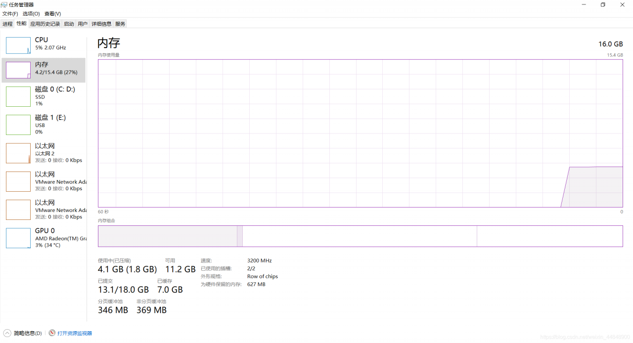
Task: Click the GPU 0 graph thumbnail
Action: tap(18, 238)
